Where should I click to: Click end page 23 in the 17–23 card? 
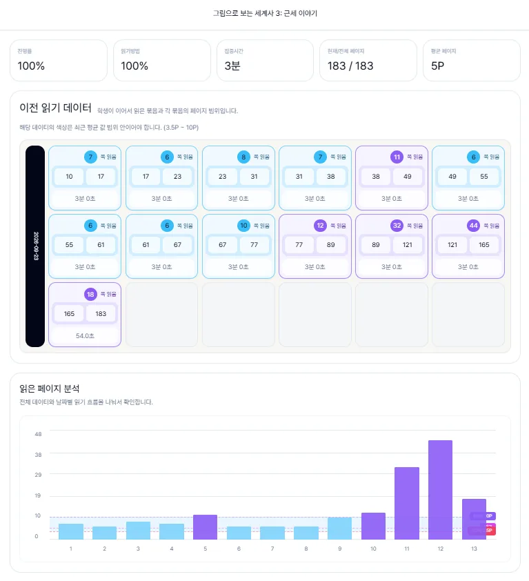pyautogui.click(x=177, y=177)
